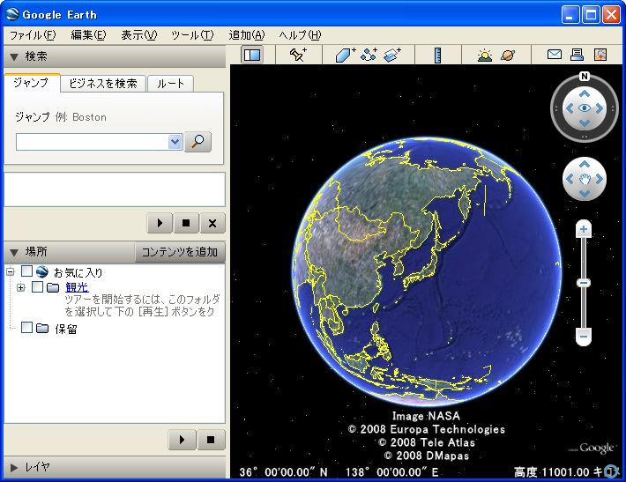View location in Google Maps icon
This screenshot has width=626, height=482.
600,55
